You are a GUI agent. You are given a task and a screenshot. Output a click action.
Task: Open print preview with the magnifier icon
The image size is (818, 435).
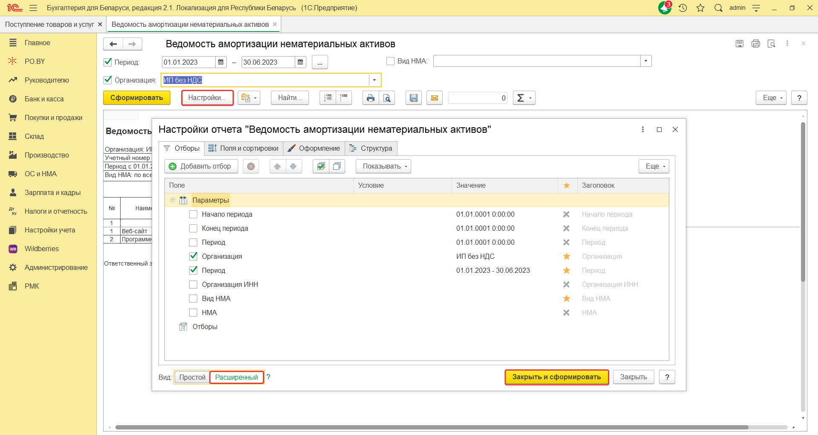pos(387,98)
